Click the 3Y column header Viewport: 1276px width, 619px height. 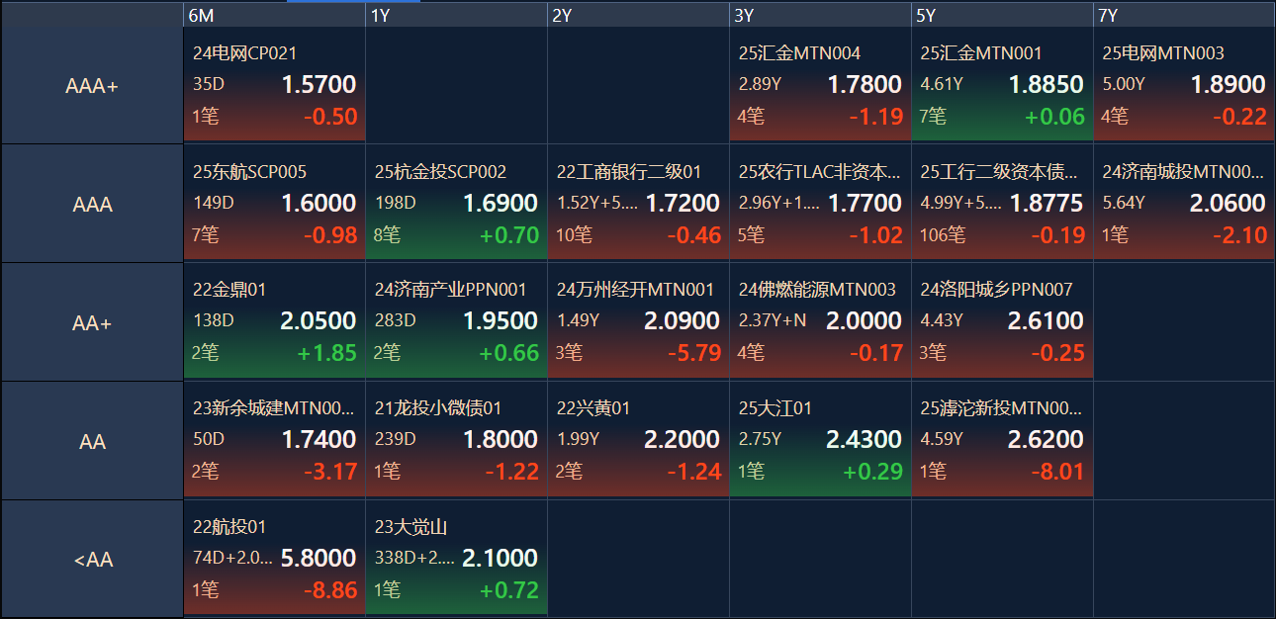click(x=821, y=15)
